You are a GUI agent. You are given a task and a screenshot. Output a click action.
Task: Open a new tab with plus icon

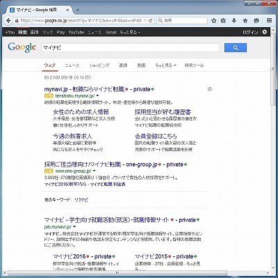coord(78,10)
